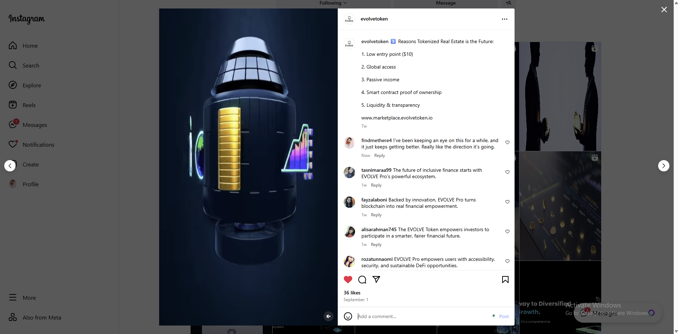Click the Notifications heart icon
679x334 pixels.
(x=13, y=145)
